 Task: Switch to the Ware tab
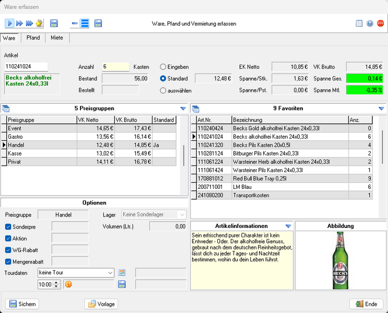click(9, 38)
